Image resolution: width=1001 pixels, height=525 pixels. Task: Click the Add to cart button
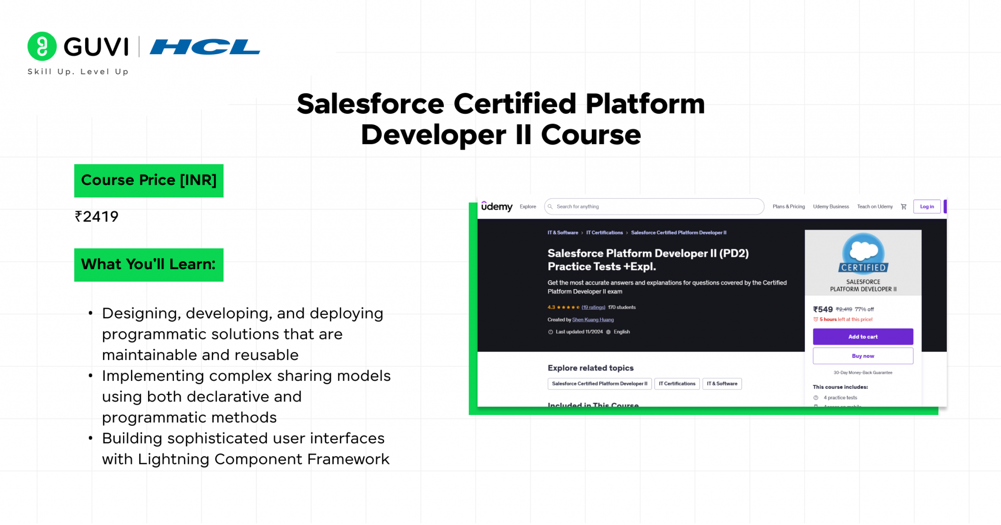coord(863,336)
